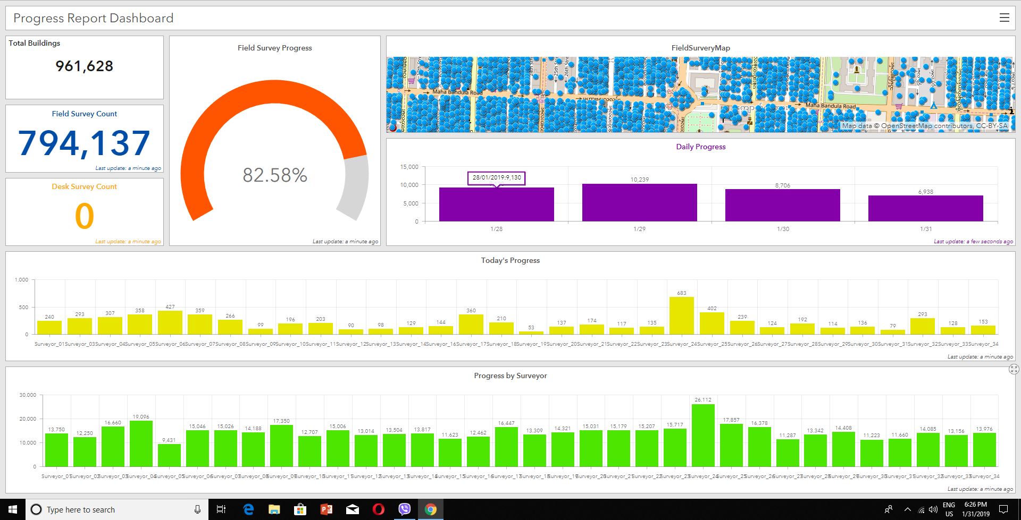Open the Action Center notifications

1003,509
